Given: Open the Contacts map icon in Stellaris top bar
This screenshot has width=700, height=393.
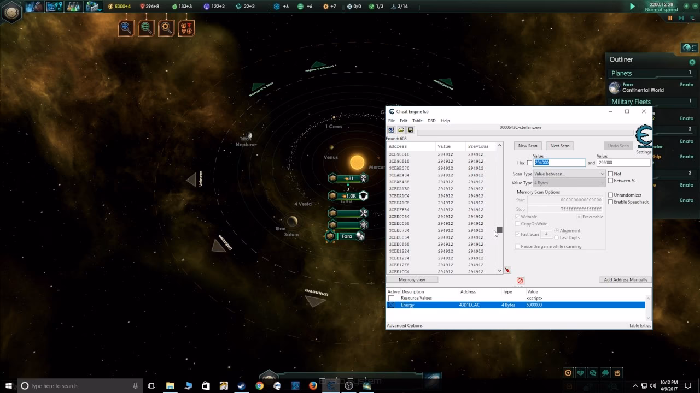Looking at the screenshot, I should click(54, 7).
